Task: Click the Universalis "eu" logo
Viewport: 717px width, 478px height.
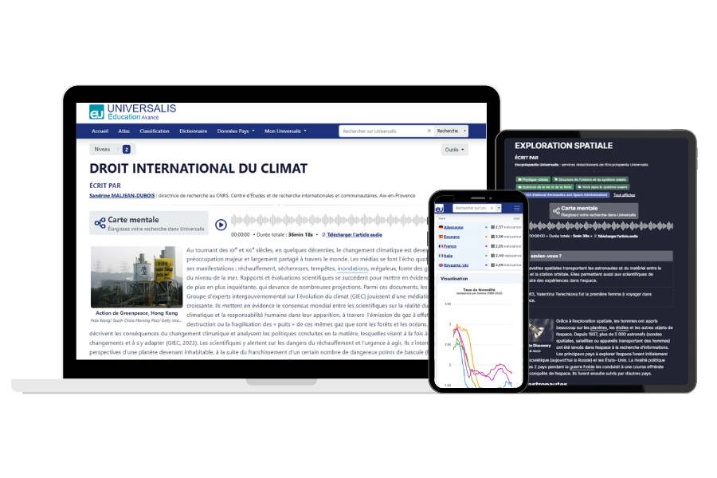Action: [95, 112]
